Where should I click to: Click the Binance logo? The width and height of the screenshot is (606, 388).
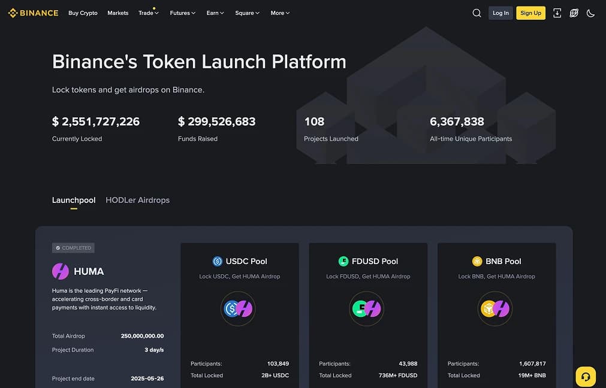33,13
